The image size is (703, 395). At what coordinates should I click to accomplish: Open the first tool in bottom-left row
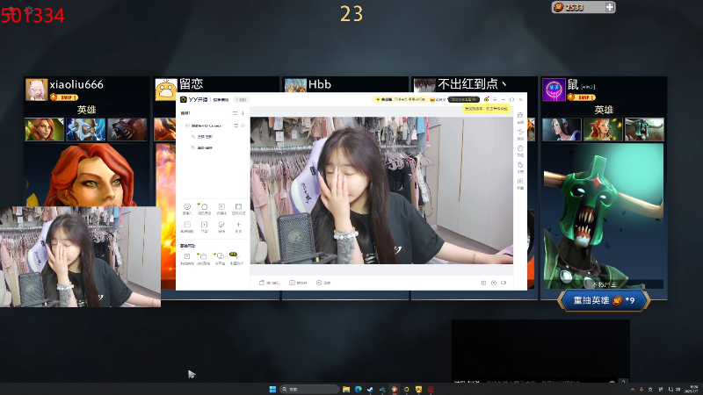[187, 258]
